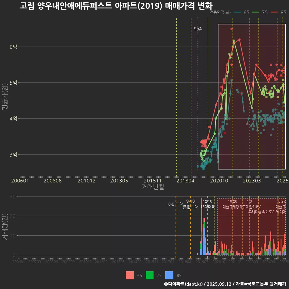
Task: Click '200806' on the price chart x-axis
Action: 52,181
